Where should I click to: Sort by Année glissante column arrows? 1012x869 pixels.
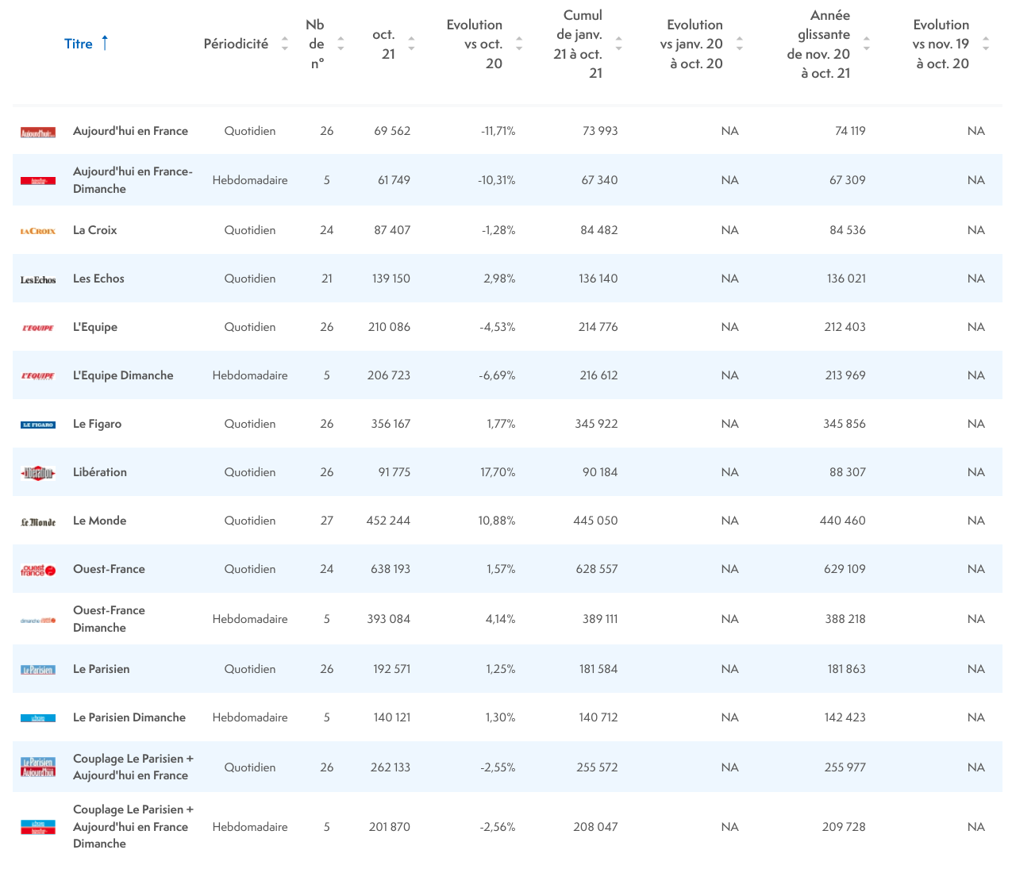click(867, 44)
